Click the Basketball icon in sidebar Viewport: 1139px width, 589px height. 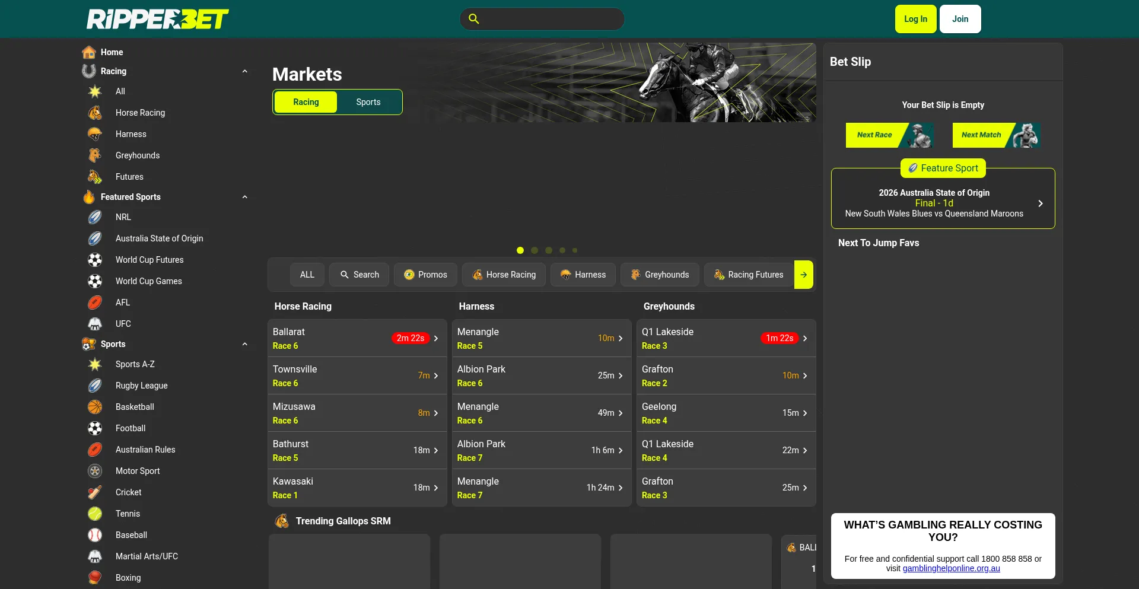(95, 407)
